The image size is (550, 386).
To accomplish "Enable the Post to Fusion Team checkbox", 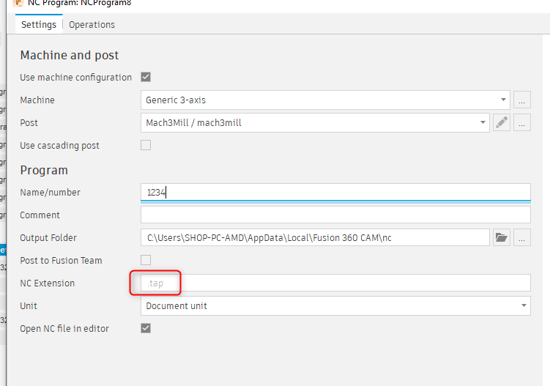I will [146, 260].
